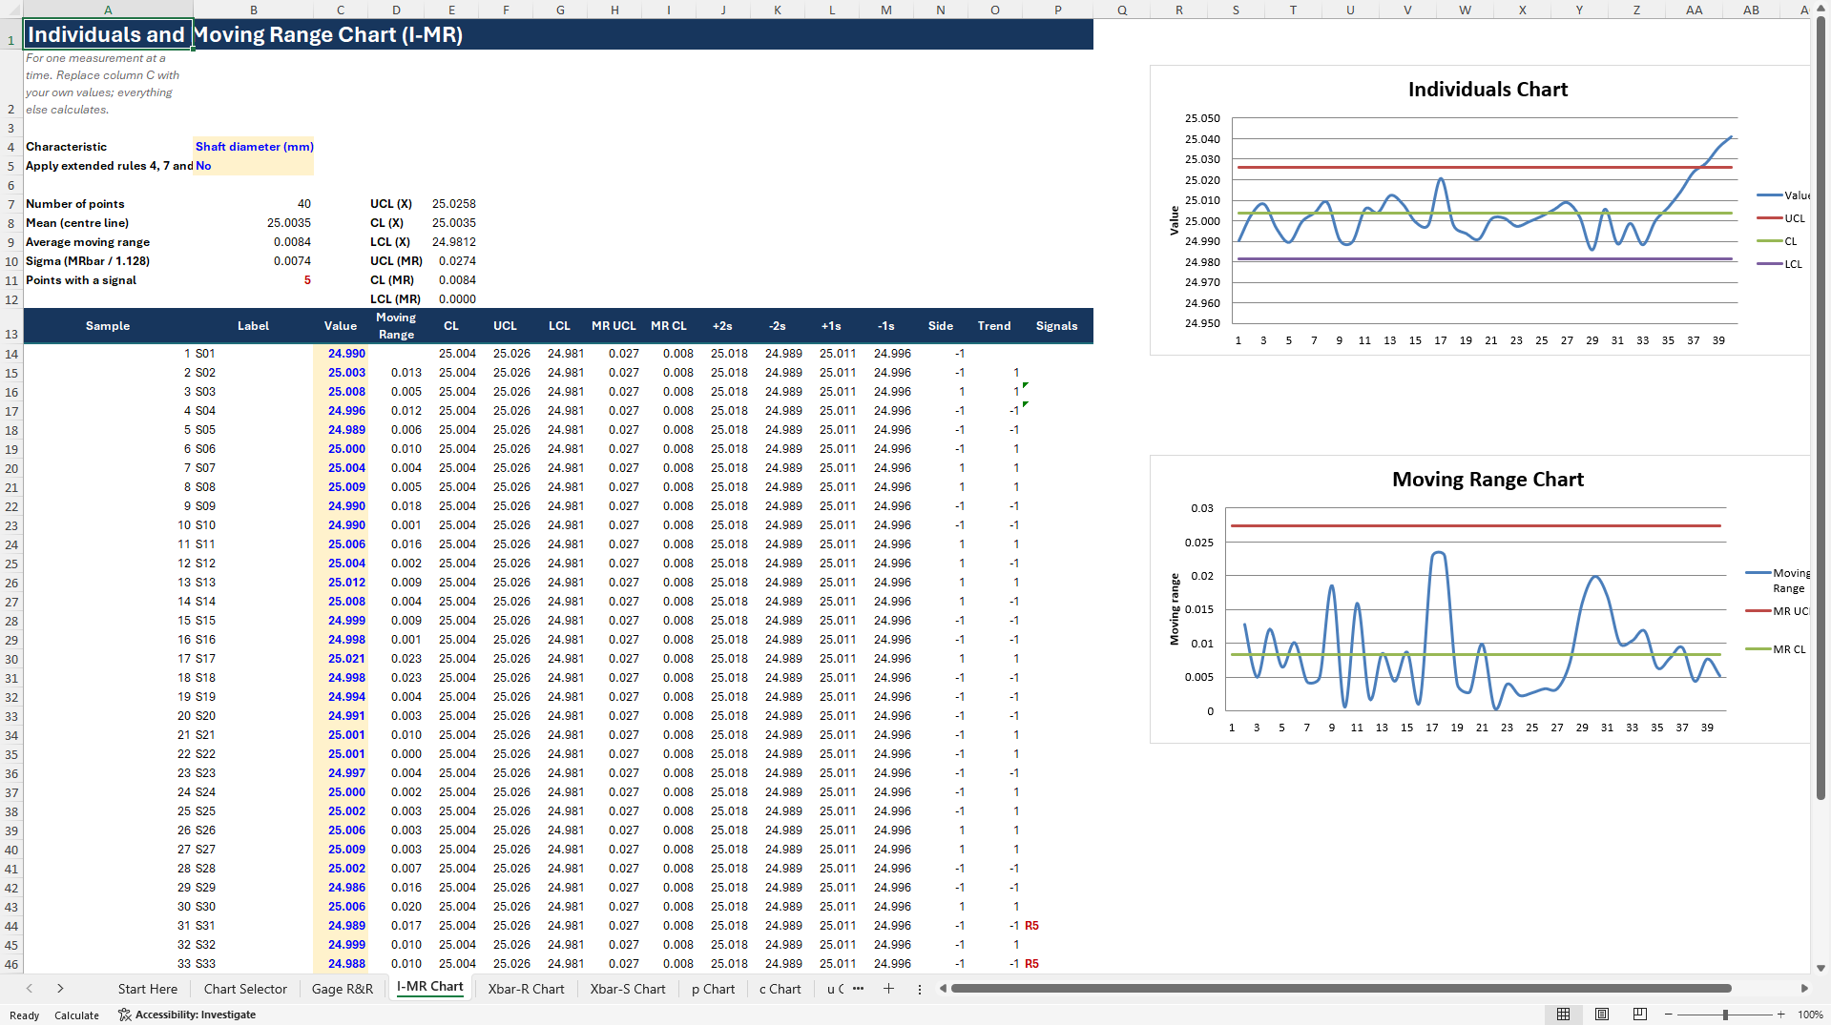The image size is (1831, 1025).
Task: Select the UCL (X) value 25.0258
Action: coord(451,204)
